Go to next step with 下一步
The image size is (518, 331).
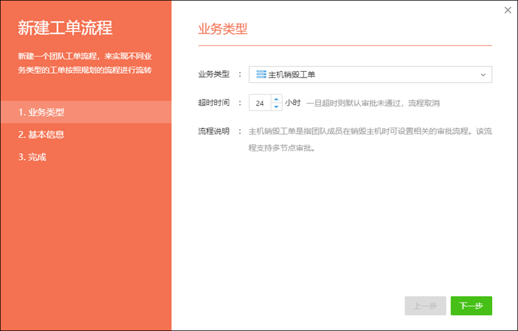tap(471, 306)
